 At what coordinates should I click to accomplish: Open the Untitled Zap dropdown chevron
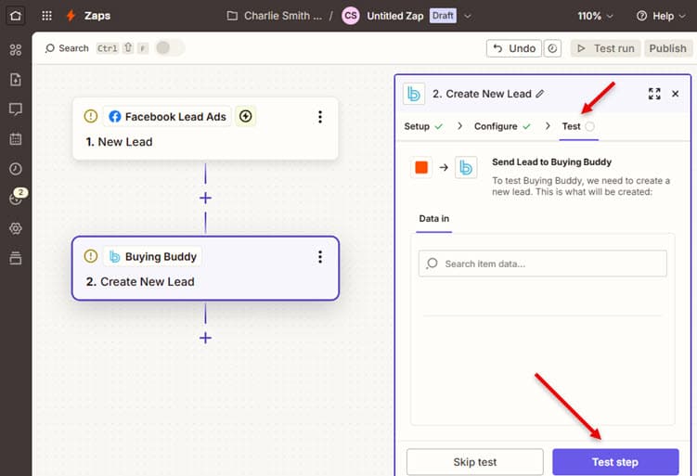pos(467,16)
